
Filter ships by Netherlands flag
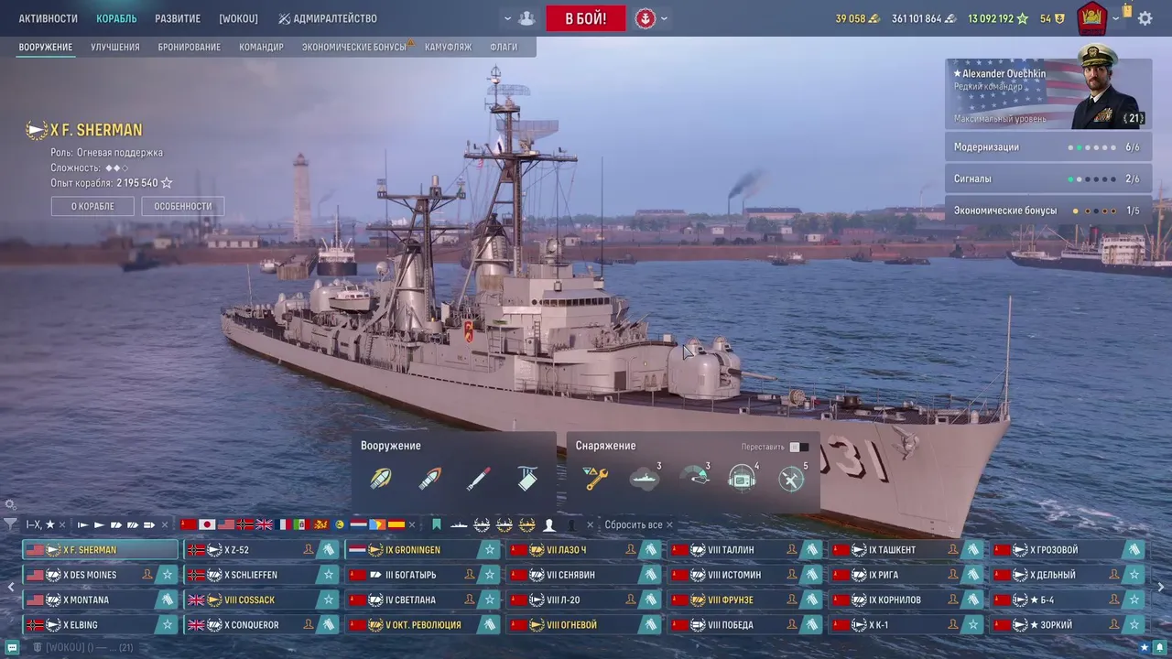(358, 524)
